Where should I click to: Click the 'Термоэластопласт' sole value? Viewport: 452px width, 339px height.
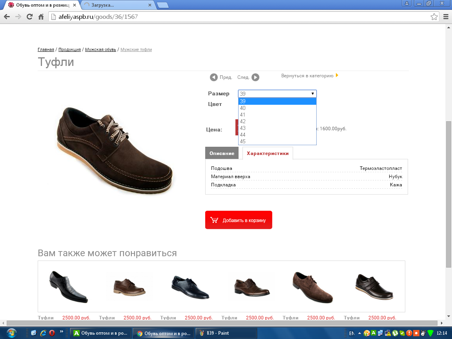(381, 168)
